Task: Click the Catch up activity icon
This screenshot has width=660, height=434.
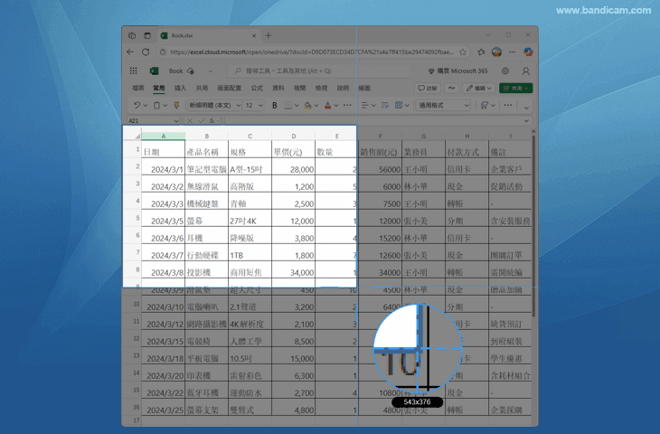Action: coord(452,88)
